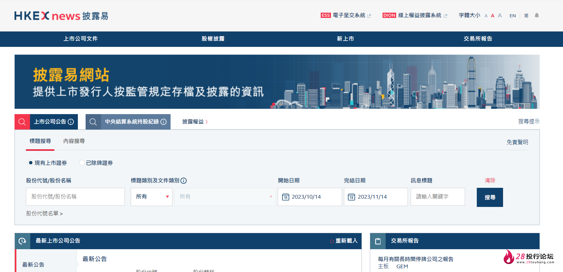
Task: Click the red search magnifier icon
Action: click(22, 122)
